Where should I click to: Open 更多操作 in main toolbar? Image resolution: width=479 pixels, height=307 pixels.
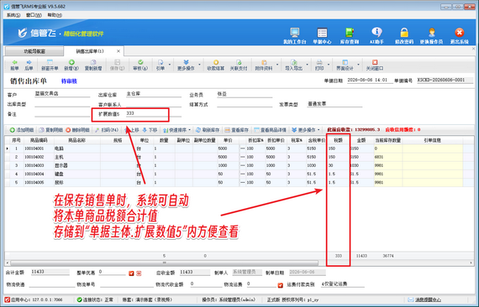coord(186,65)
